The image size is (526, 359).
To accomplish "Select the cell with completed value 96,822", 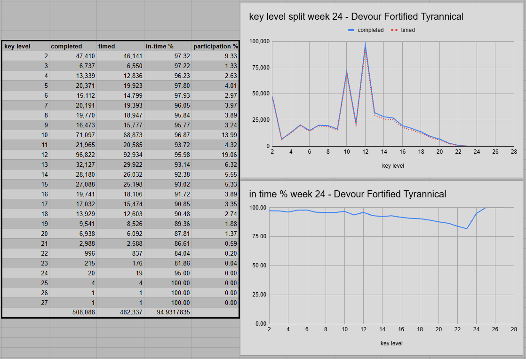I will tap(73, 155).
